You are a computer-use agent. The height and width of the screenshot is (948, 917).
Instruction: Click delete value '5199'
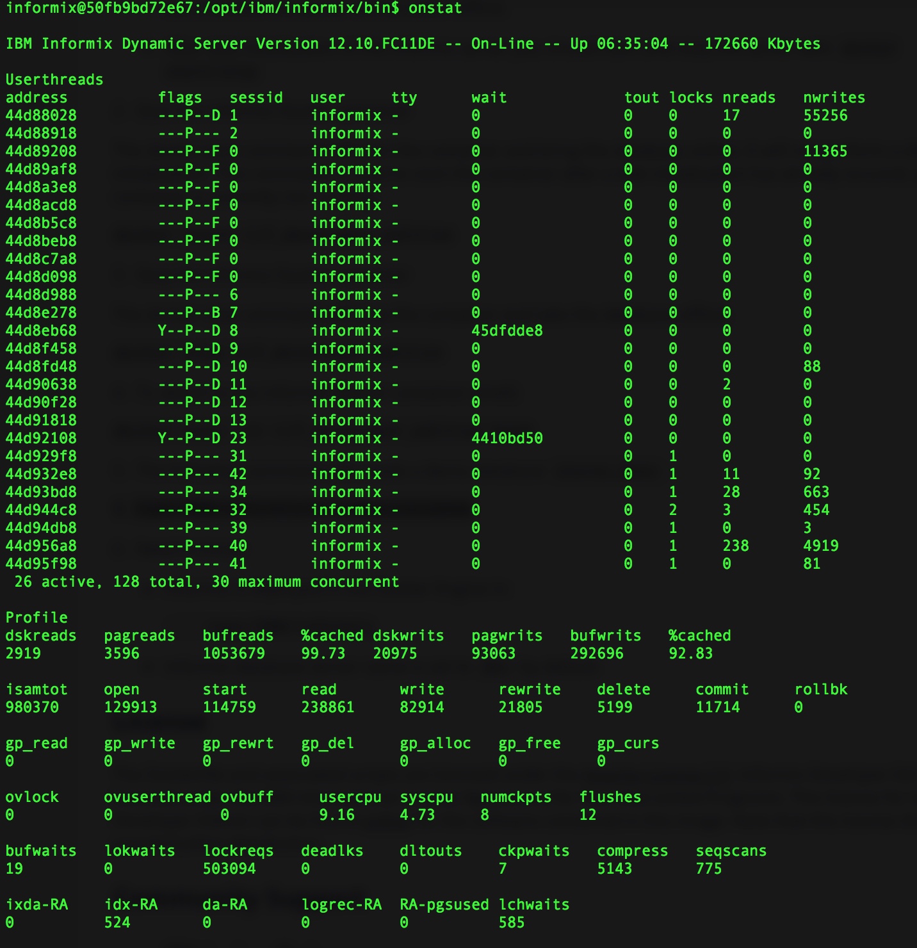point(615,707)
